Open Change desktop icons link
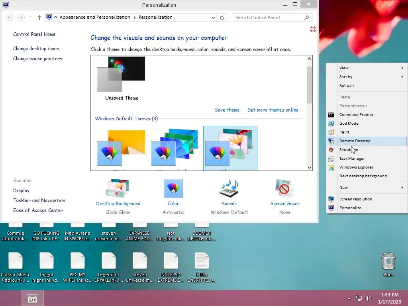 point(36,49)
